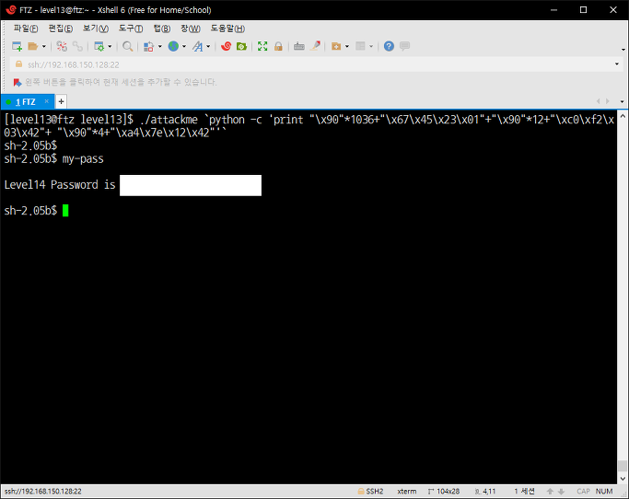629x499 pixels.
Task: Expand the open-folder dropdown arrow
Action: click(x=43, y=47)
